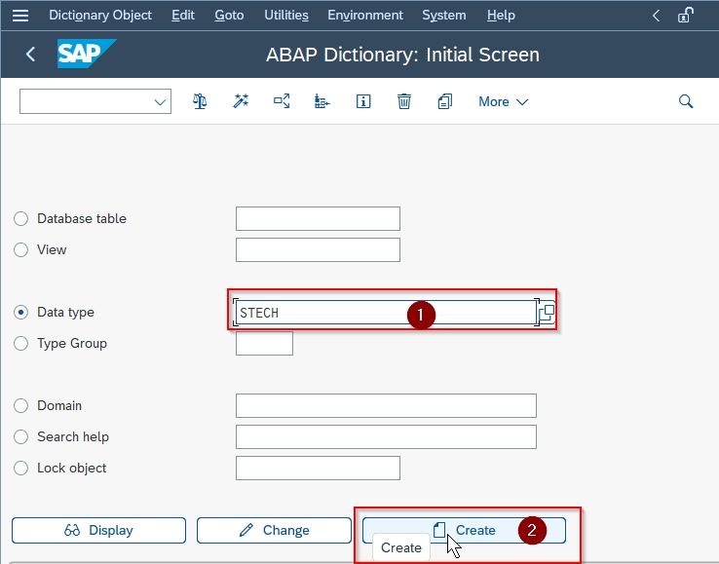Click the Change button
The image size is (719, 564).
point(274,531)
